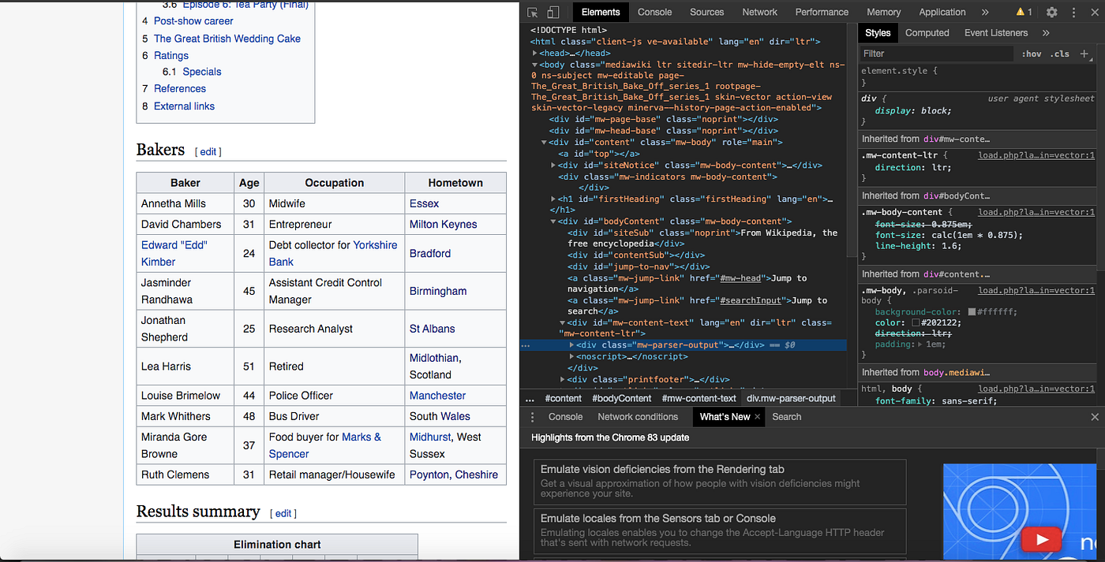Play the Chrome 83 update video
The width and height of the screenshot is (1105, 562).
(1042, 539)
